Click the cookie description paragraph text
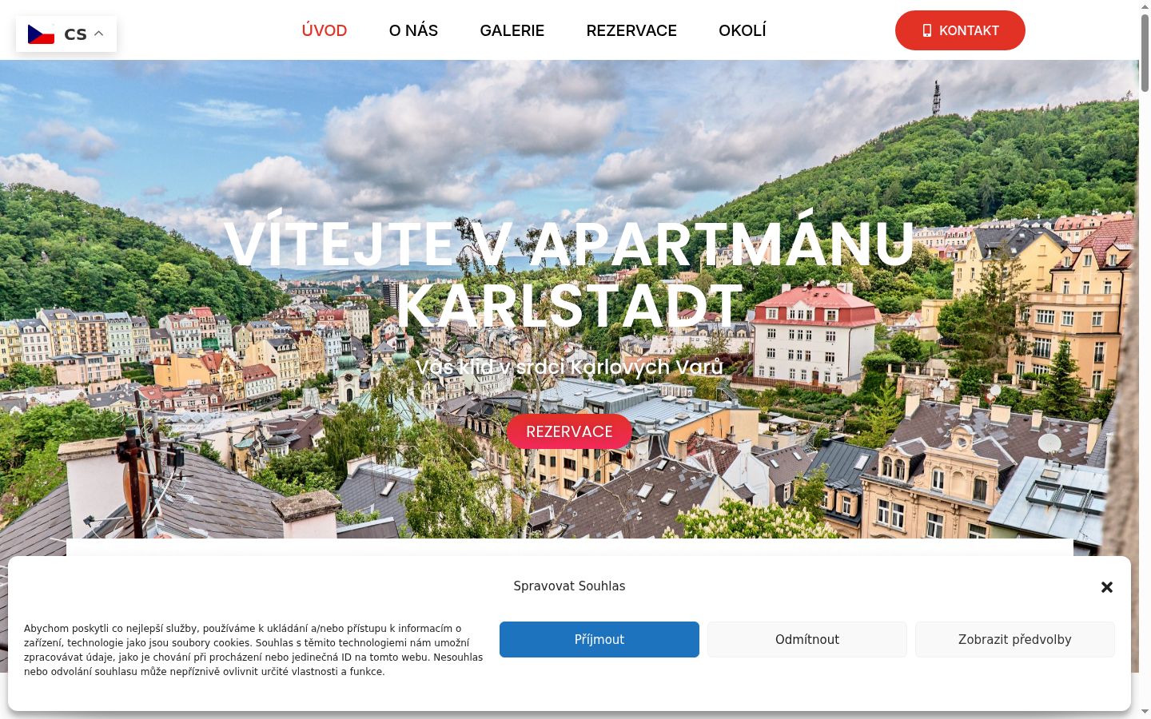This screenshot has width=1151, height=719. click(x=253, y=649)
